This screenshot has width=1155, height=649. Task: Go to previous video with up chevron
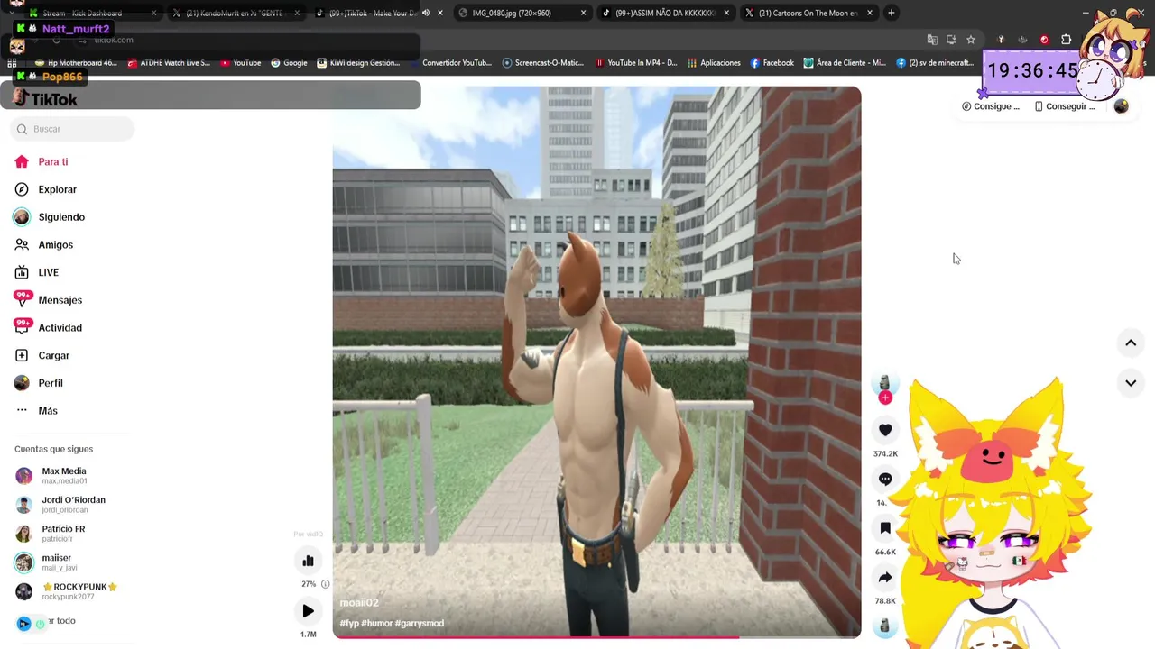pyautogui.click(x=1130, y=343)
